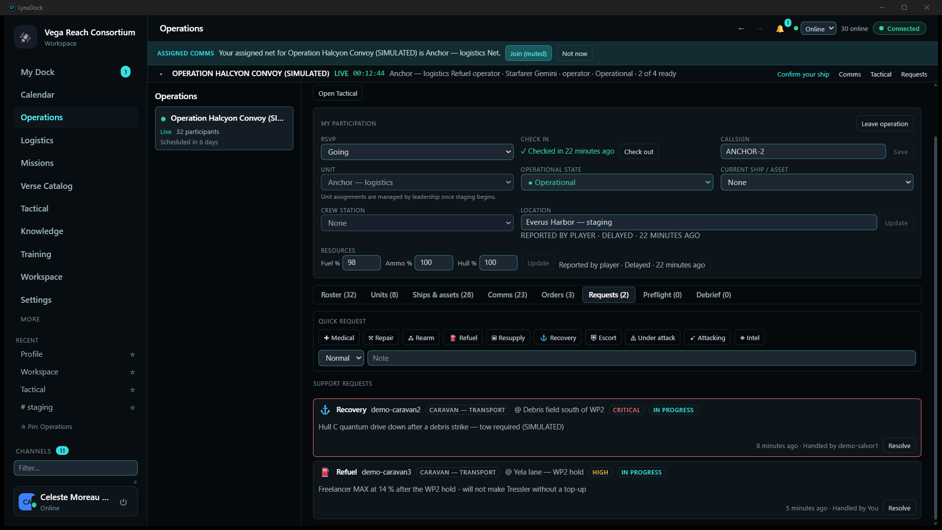Send a Refuel quick request
This screenshot has height=530, width=942.
pos(463,338)
